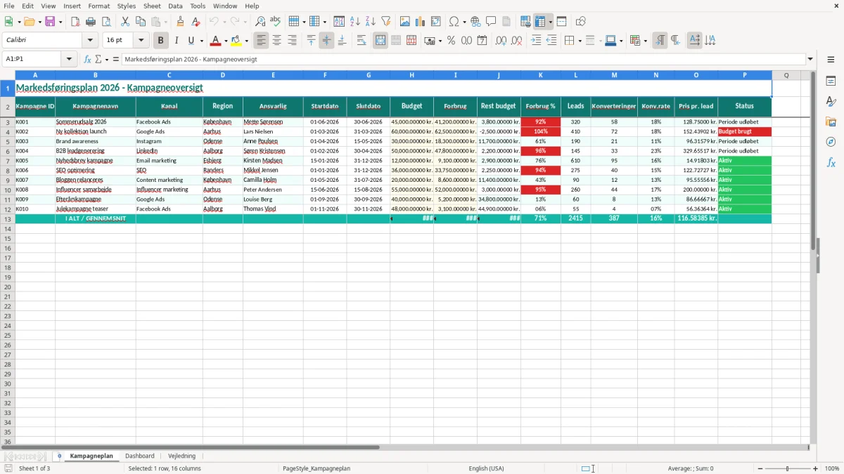The image size is (844, 474).
Task: Open the Font Color dropdown arrow
Action: click(226, 41)
